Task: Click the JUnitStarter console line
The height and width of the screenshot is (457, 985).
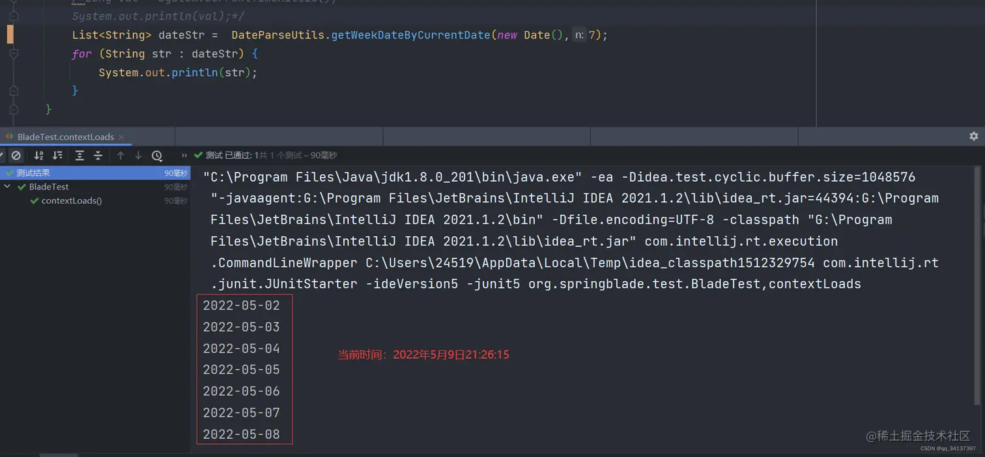Action: 535,284
